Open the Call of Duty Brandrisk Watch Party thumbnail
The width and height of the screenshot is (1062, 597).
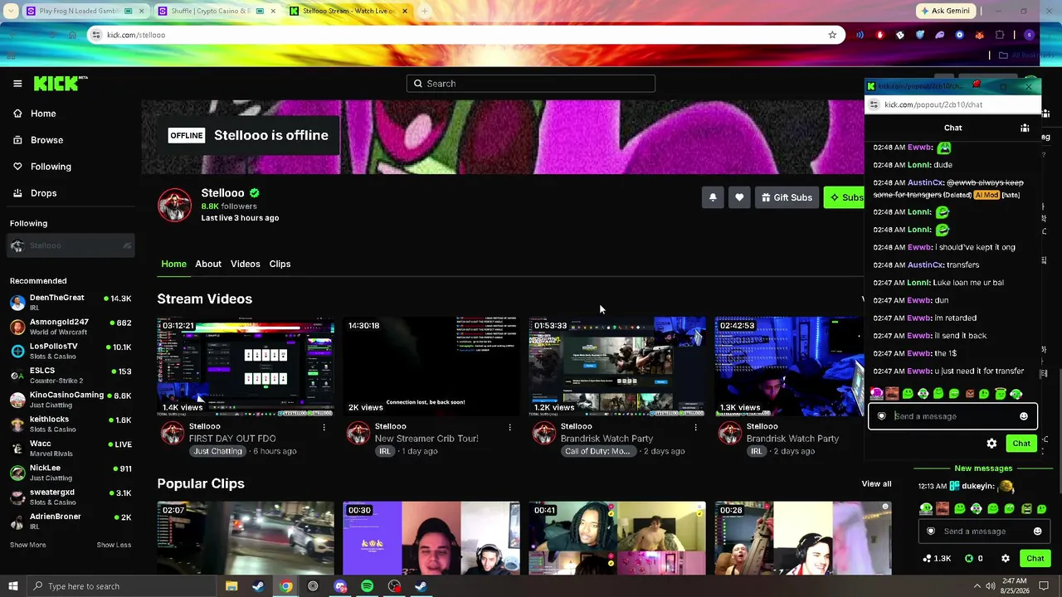point(617,366)
